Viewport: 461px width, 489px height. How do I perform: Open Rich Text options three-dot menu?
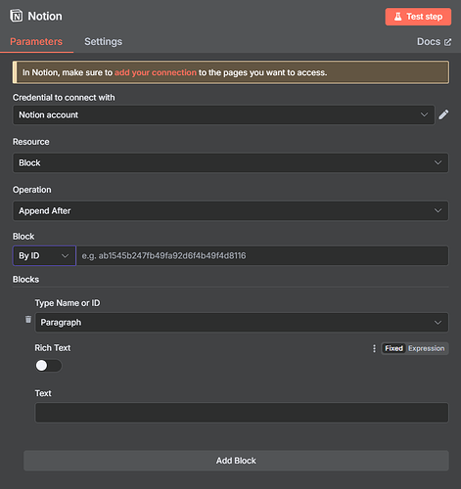coord(374,348)
